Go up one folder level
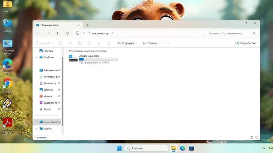Viewport: 273px width, 153px height. tap(57, 33)
